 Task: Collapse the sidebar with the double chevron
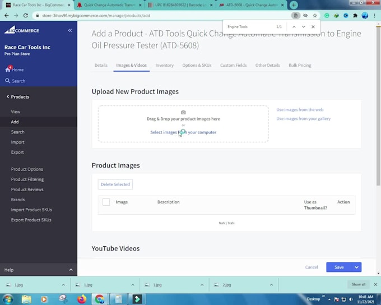click(69, 30)
